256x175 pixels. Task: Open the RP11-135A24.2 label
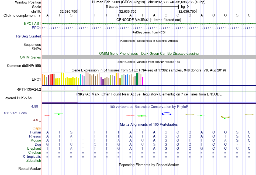point(29,89)
